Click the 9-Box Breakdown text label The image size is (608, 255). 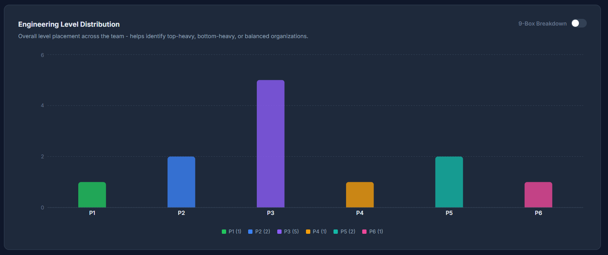pos(542,24)
